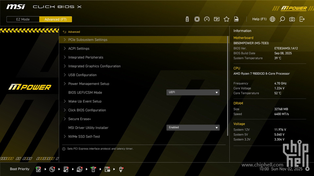
Task: Open MSI Driver Utility Installer dropdown
Action: (x=193, y=127)
